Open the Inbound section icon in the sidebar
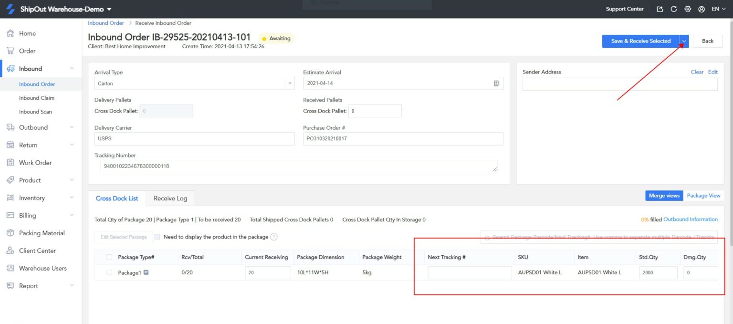The image size is (733, 324). coord(10,68)
